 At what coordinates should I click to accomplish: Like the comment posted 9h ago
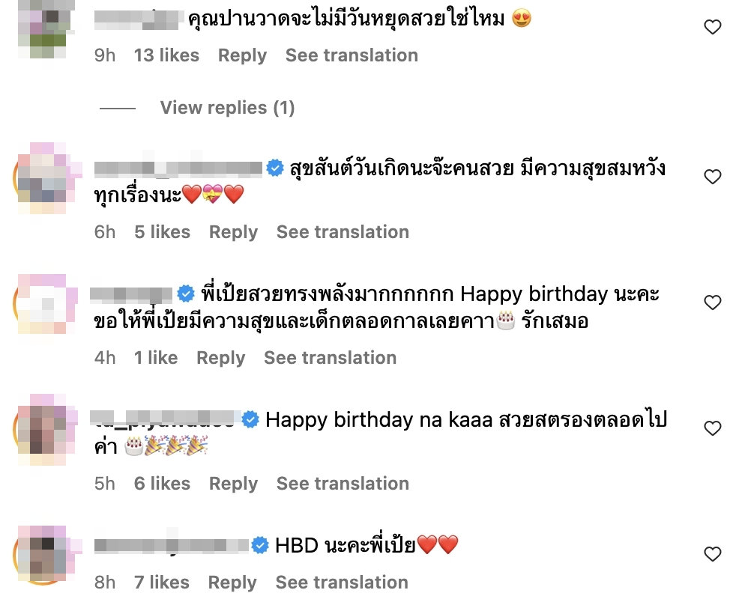click(x=713, y=27)
